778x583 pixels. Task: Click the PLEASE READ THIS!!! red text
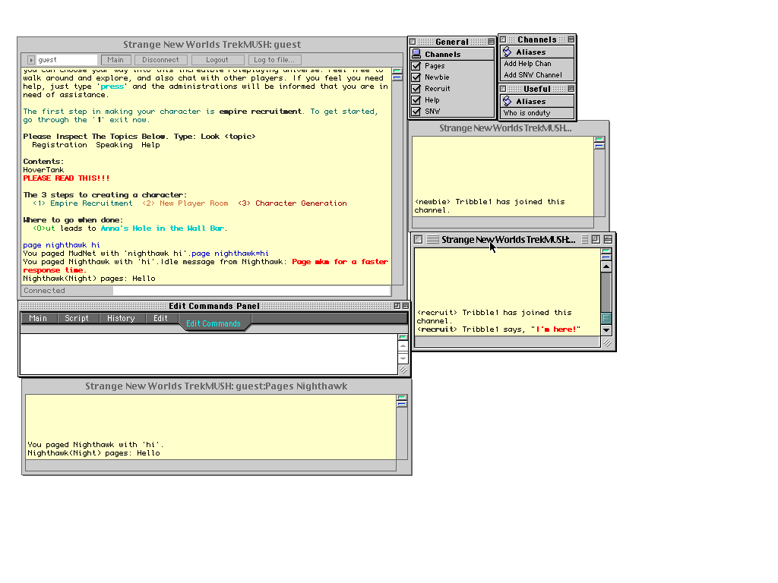(x=67, y=178)
